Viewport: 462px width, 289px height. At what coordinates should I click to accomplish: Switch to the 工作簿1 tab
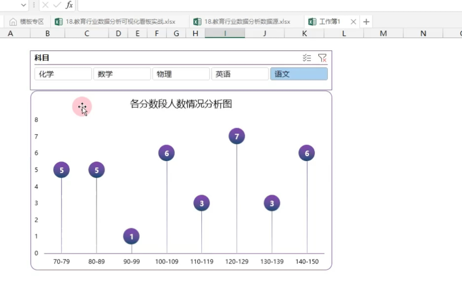(330, 22)
